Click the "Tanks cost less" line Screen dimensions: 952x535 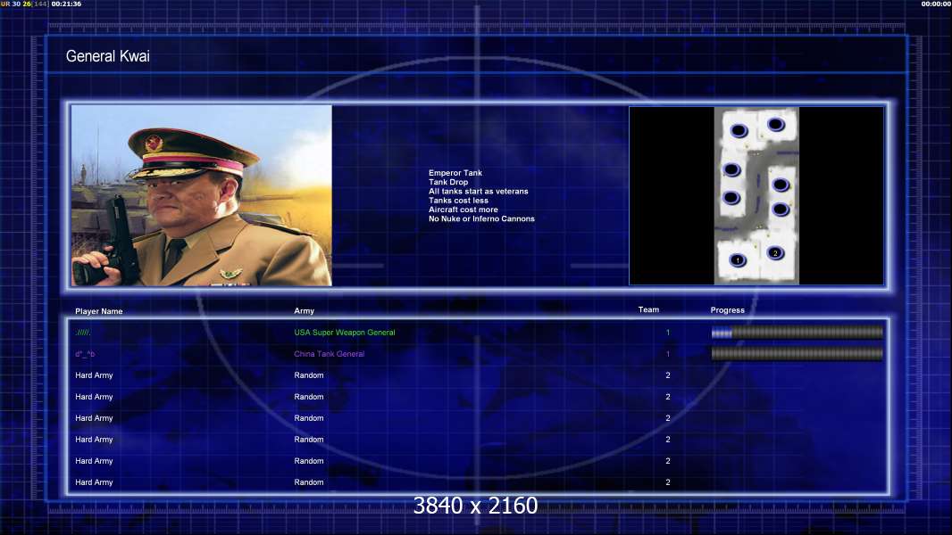[x=458, y=201]
